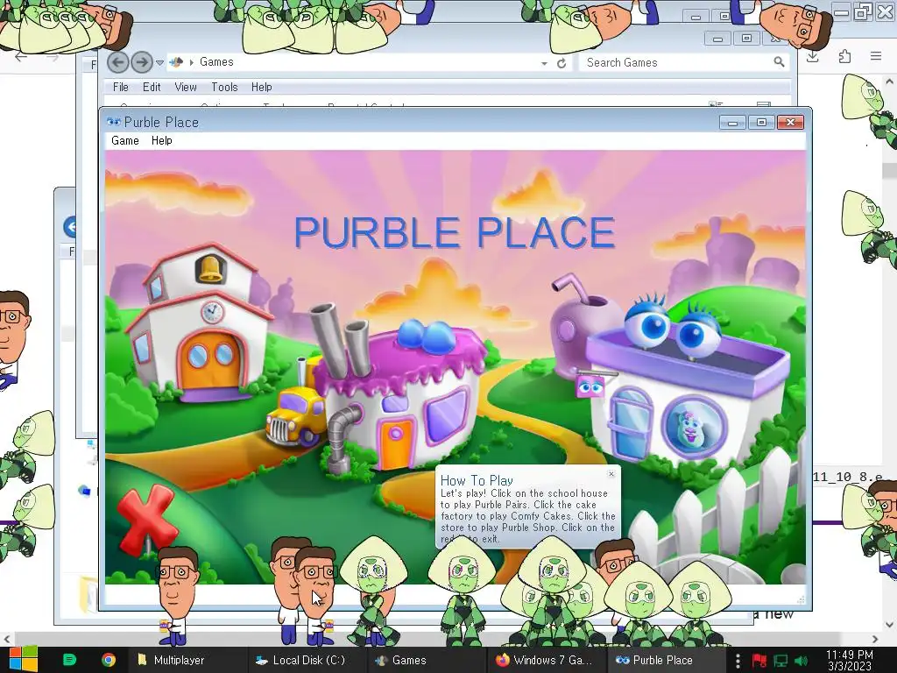Refresh the Games folder view
897x673 pixels.
(562, 63)
